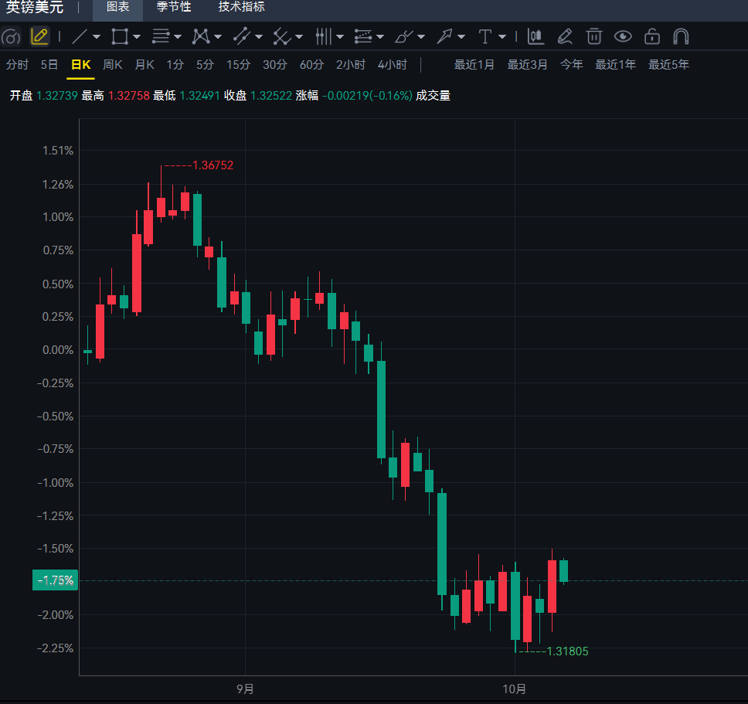The image size is (748, 704).
Task: Click the pencil edit drawings icon
Action: pos(565,37)
